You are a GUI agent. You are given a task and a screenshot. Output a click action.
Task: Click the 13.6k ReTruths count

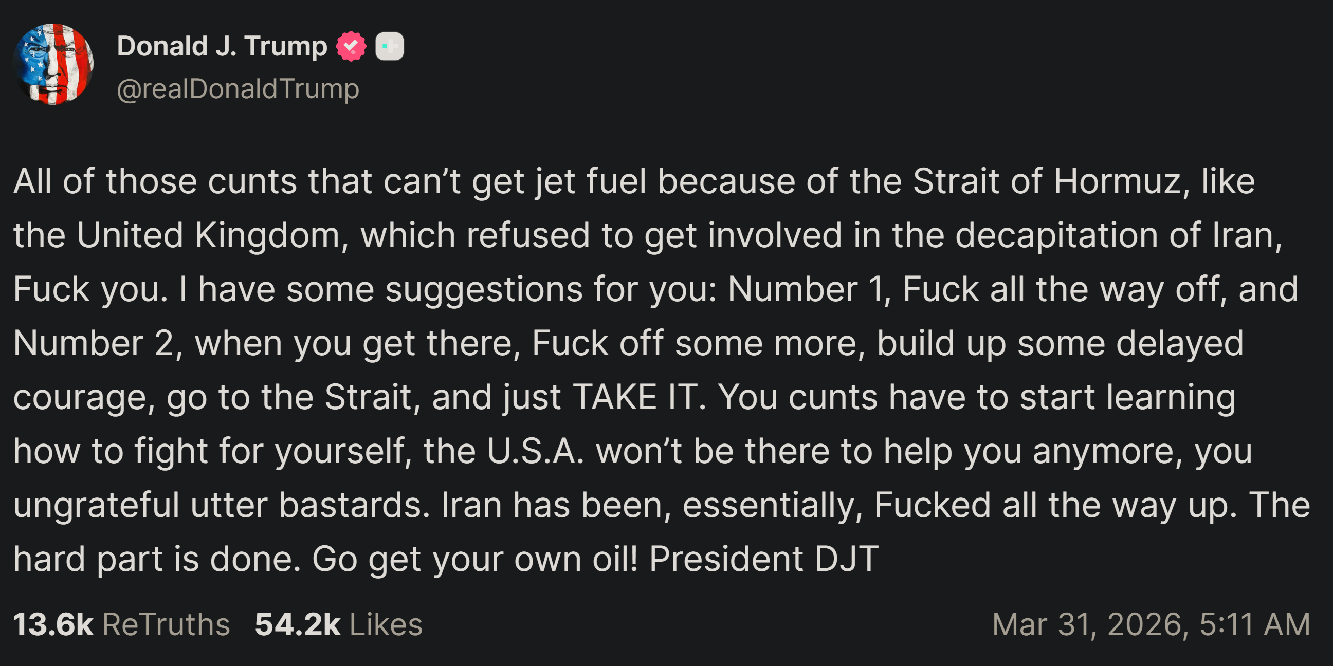(x=53, y=624)
